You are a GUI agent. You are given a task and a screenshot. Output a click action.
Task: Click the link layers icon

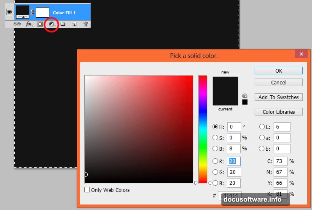click(17, 24)
